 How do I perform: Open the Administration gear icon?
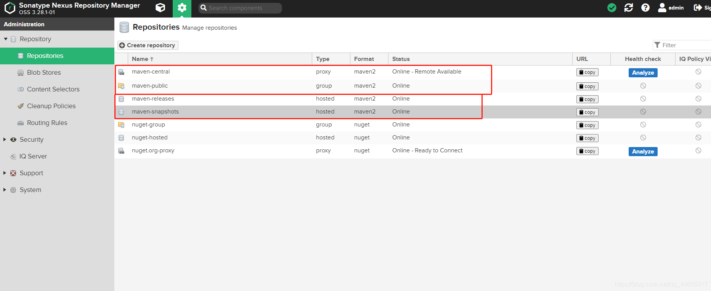182,8
